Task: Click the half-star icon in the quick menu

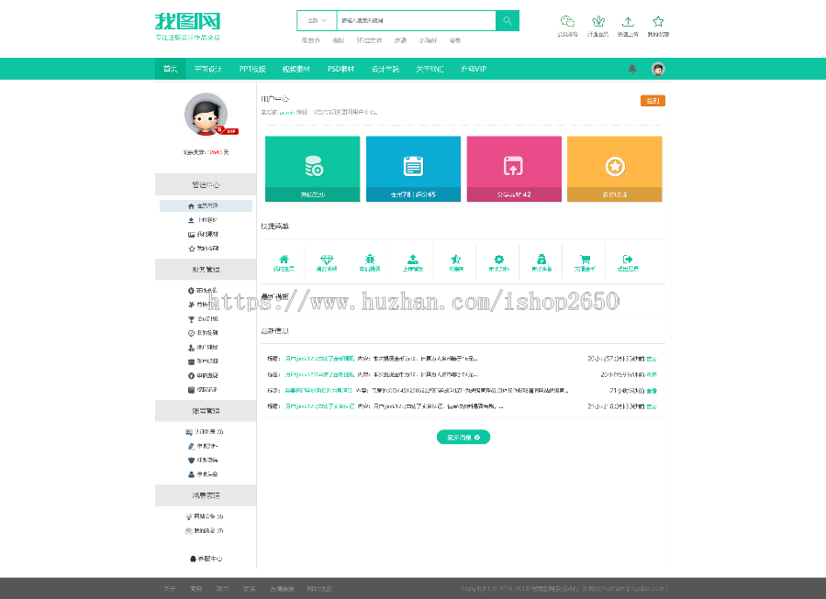Action: [455, 261]
